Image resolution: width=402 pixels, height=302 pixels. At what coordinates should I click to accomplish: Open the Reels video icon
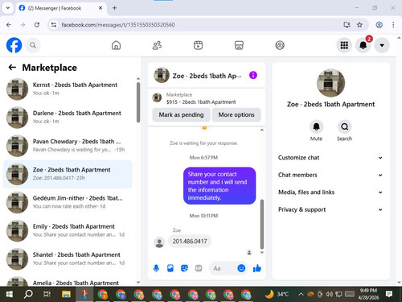(x=198, y=45)
